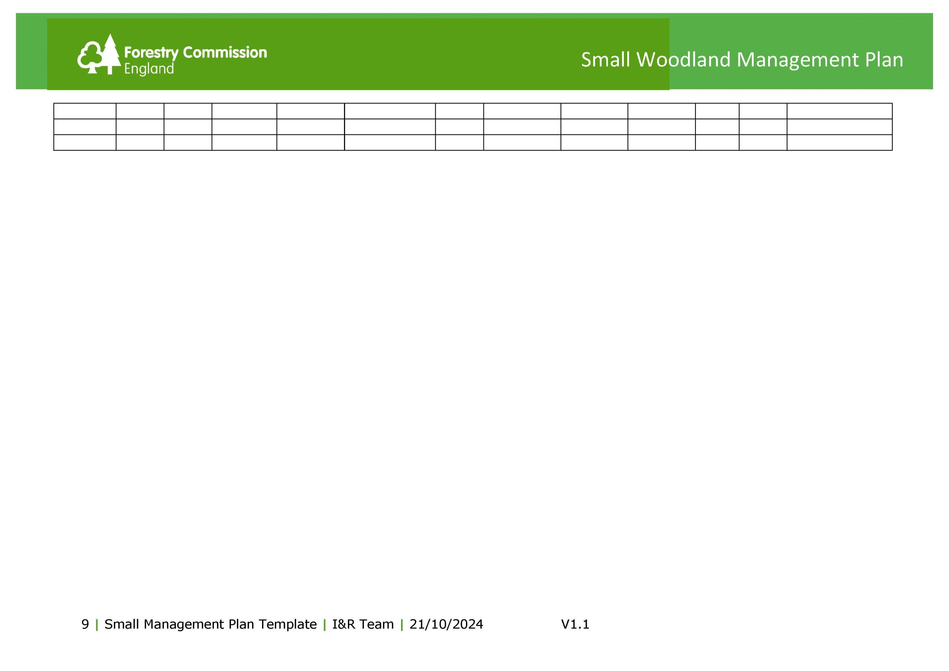949x671 pixels.
Task: Click the 'England' text under the logo
Action: 149,69
